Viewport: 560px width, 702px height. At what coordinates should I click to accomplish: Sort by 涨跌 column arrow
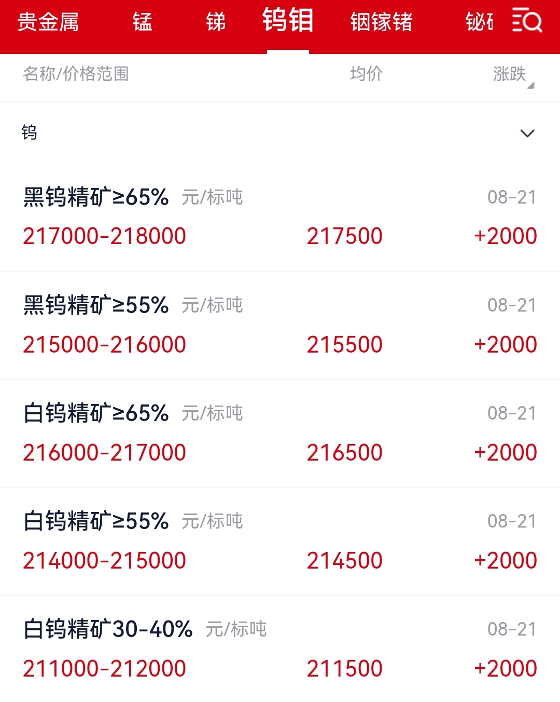pos(530,86)
